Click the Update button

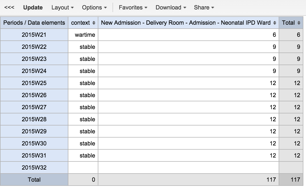click(33, 8)
